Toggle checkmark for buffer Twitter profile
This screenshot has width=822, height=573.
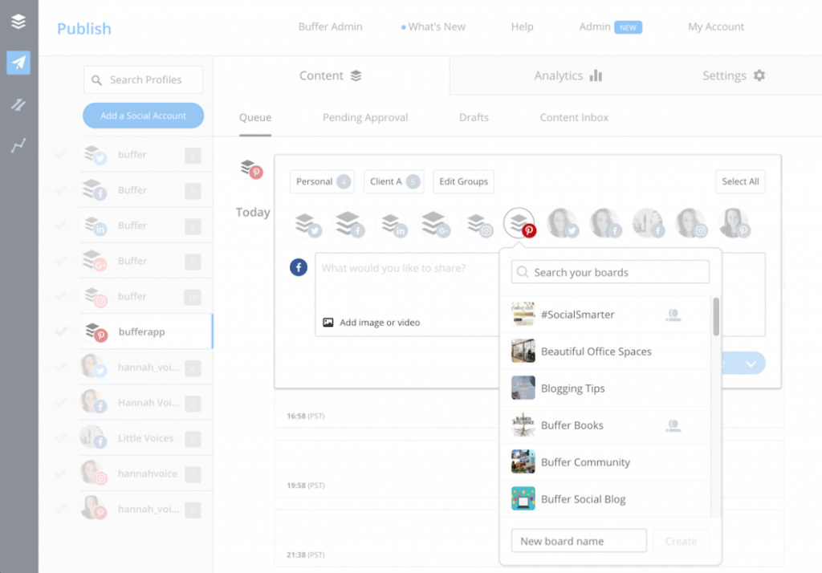[x=61, y=155]
